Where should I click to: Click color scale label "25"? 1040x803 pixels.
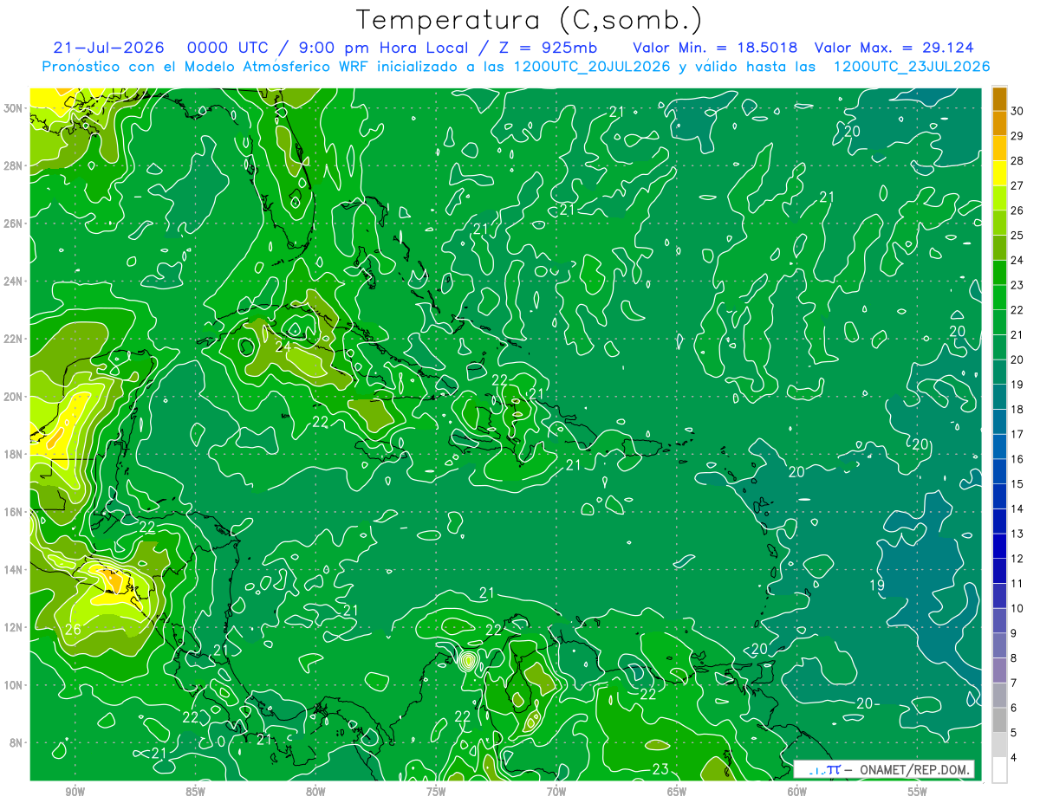(1017, 236)
